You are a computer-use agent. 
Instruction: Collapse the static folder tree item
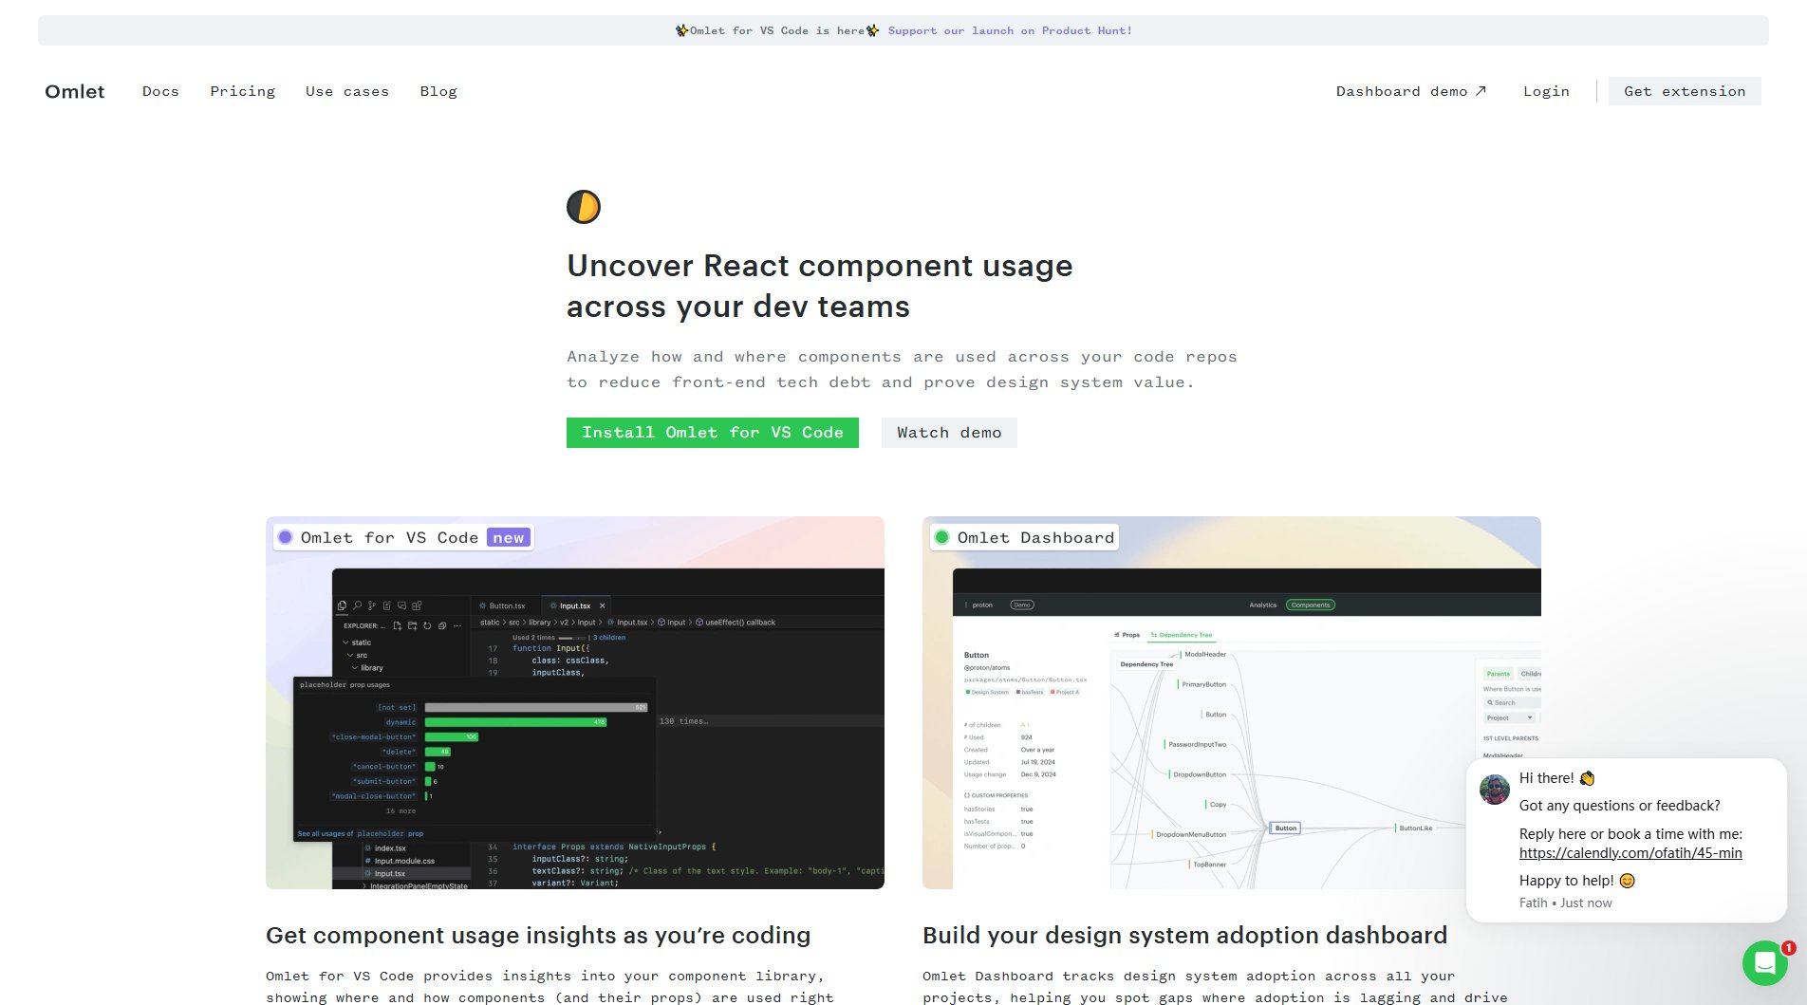pos(346,642)
